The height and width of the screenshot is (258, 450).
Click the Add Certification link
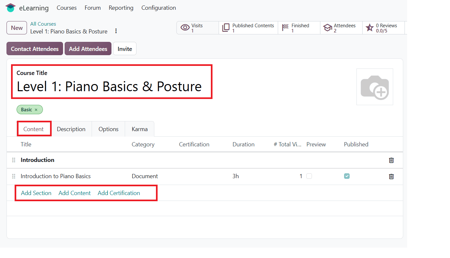coord(119,193)
